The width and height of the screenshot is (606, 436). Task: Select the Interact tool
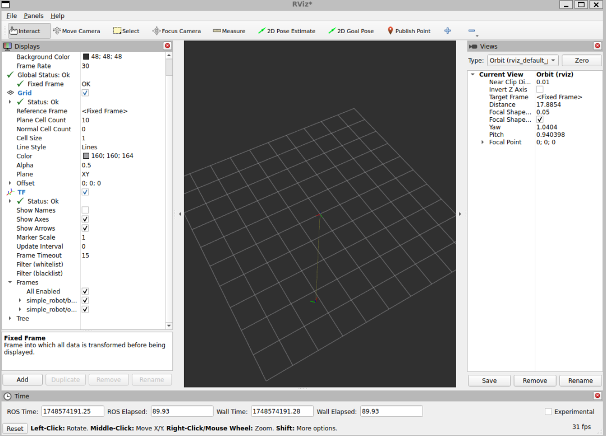29,31
